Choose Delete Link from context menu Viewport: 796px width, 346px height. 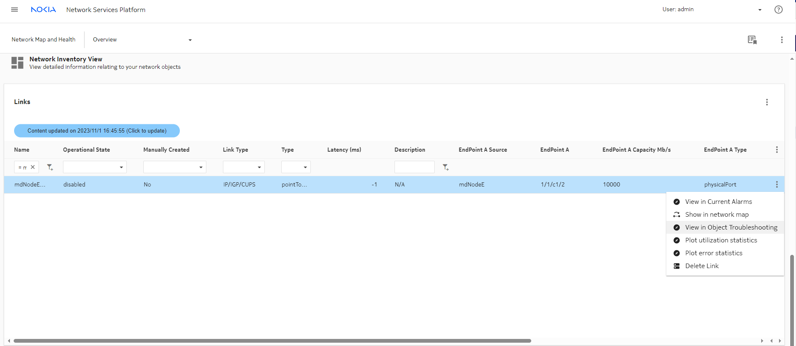coord(702,266)
